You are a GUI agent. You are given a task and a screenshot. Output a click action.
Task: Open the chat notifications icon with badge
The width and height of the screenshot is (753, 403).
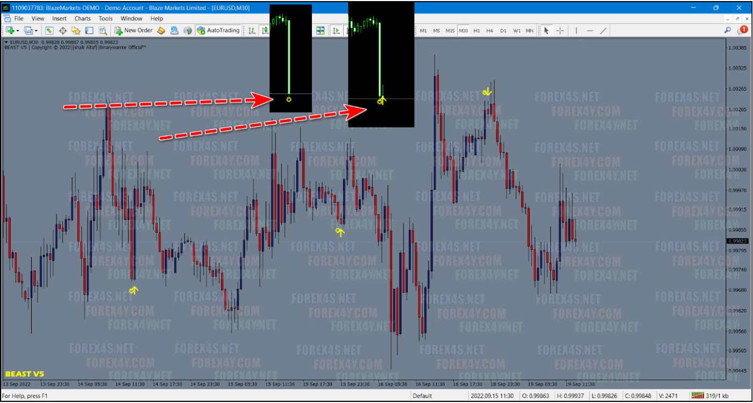point(743,30)
